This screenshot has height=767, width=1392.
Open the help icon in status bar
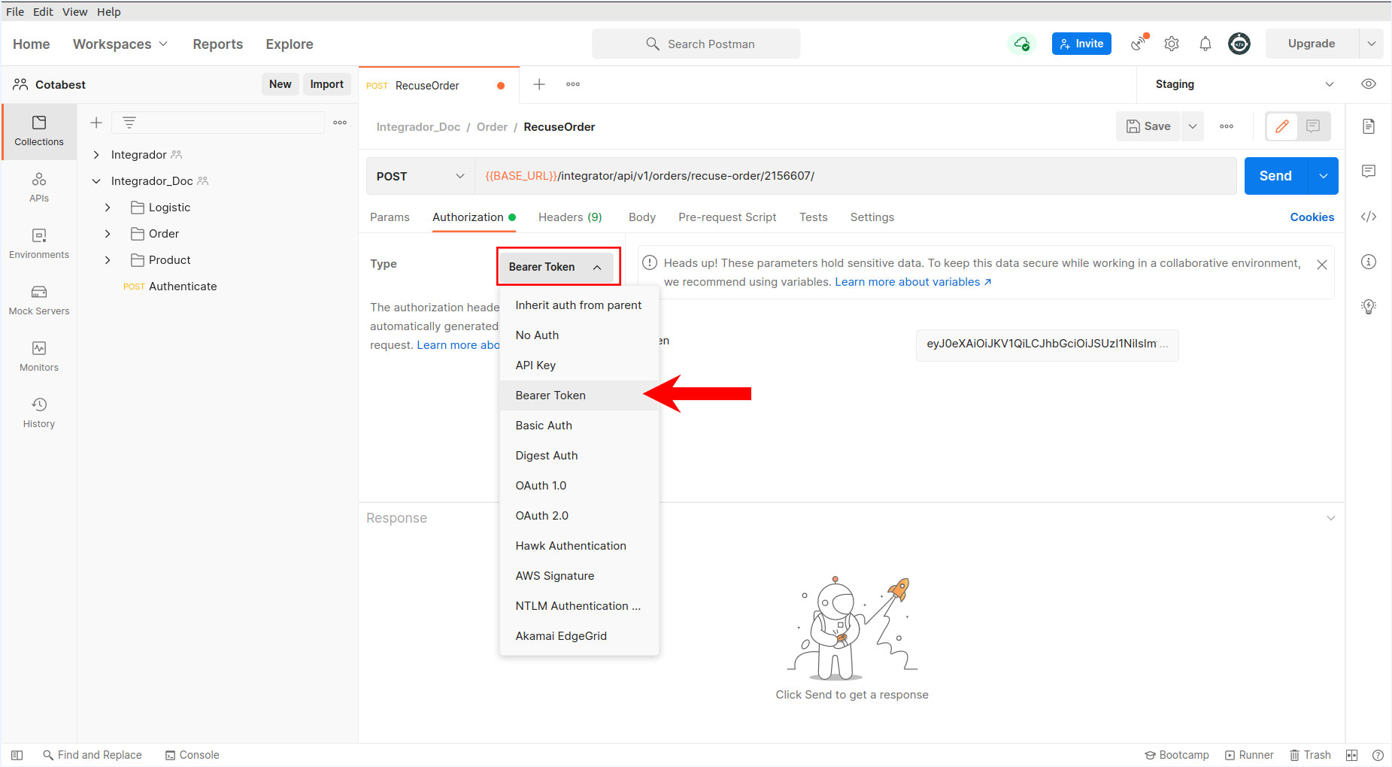(x=1378, y=755)
